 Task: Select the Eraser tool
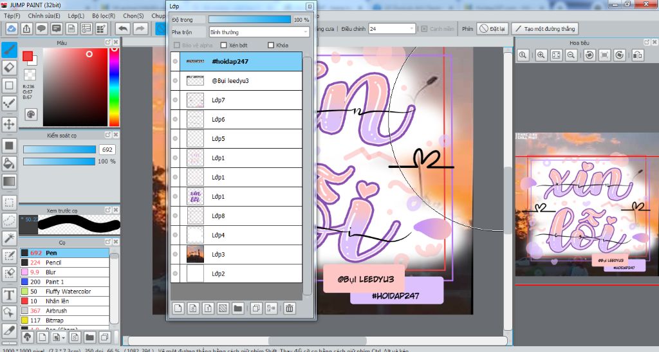pyautogui.click(x=9, y=67)
